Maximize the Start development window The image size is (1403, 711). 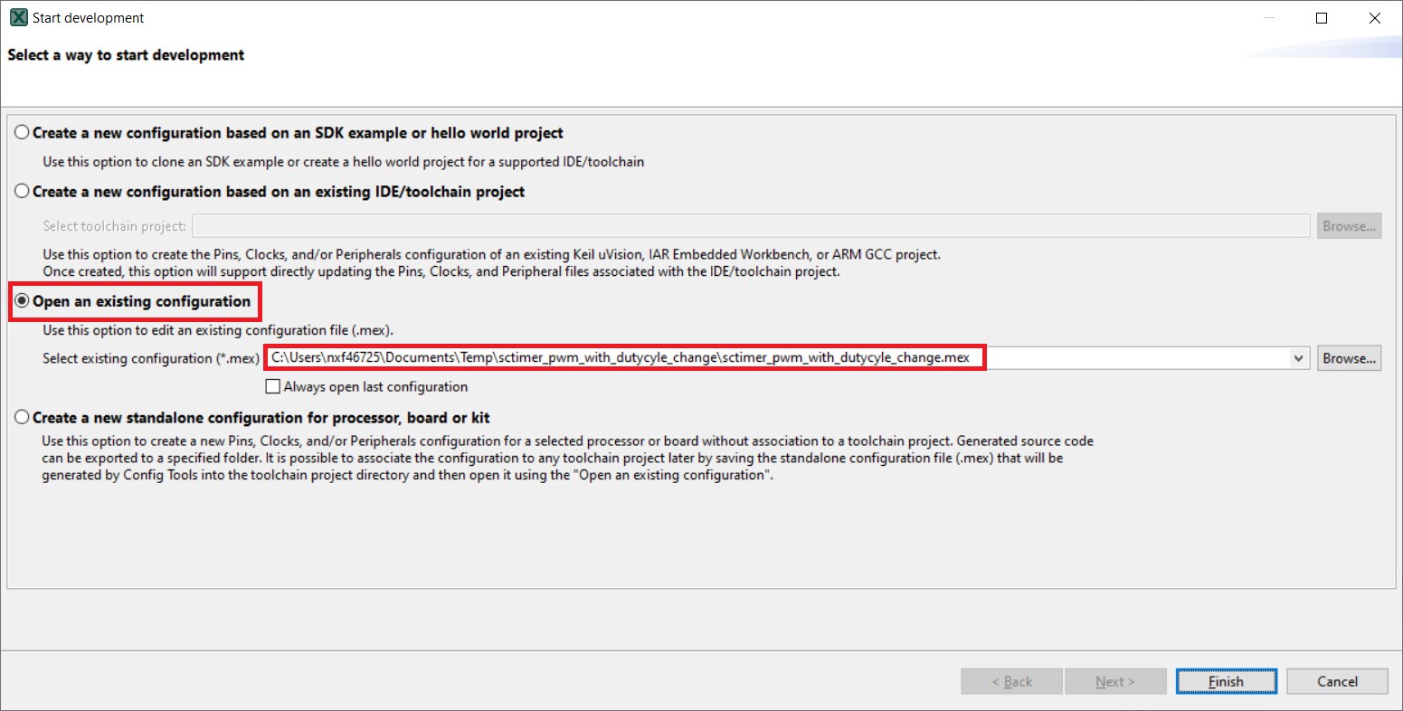coord(1321,18)
